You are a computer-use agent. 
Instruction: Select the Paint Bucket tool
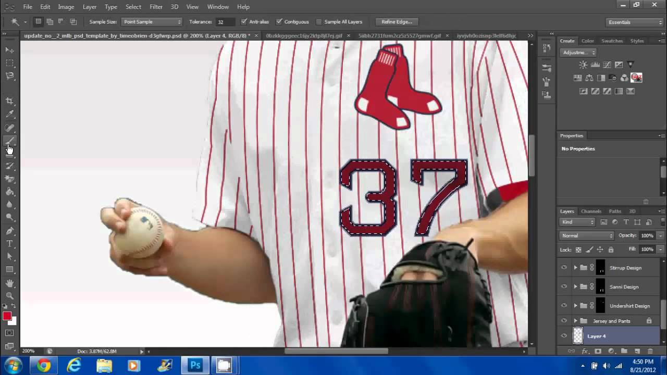(x=9, y=192)
